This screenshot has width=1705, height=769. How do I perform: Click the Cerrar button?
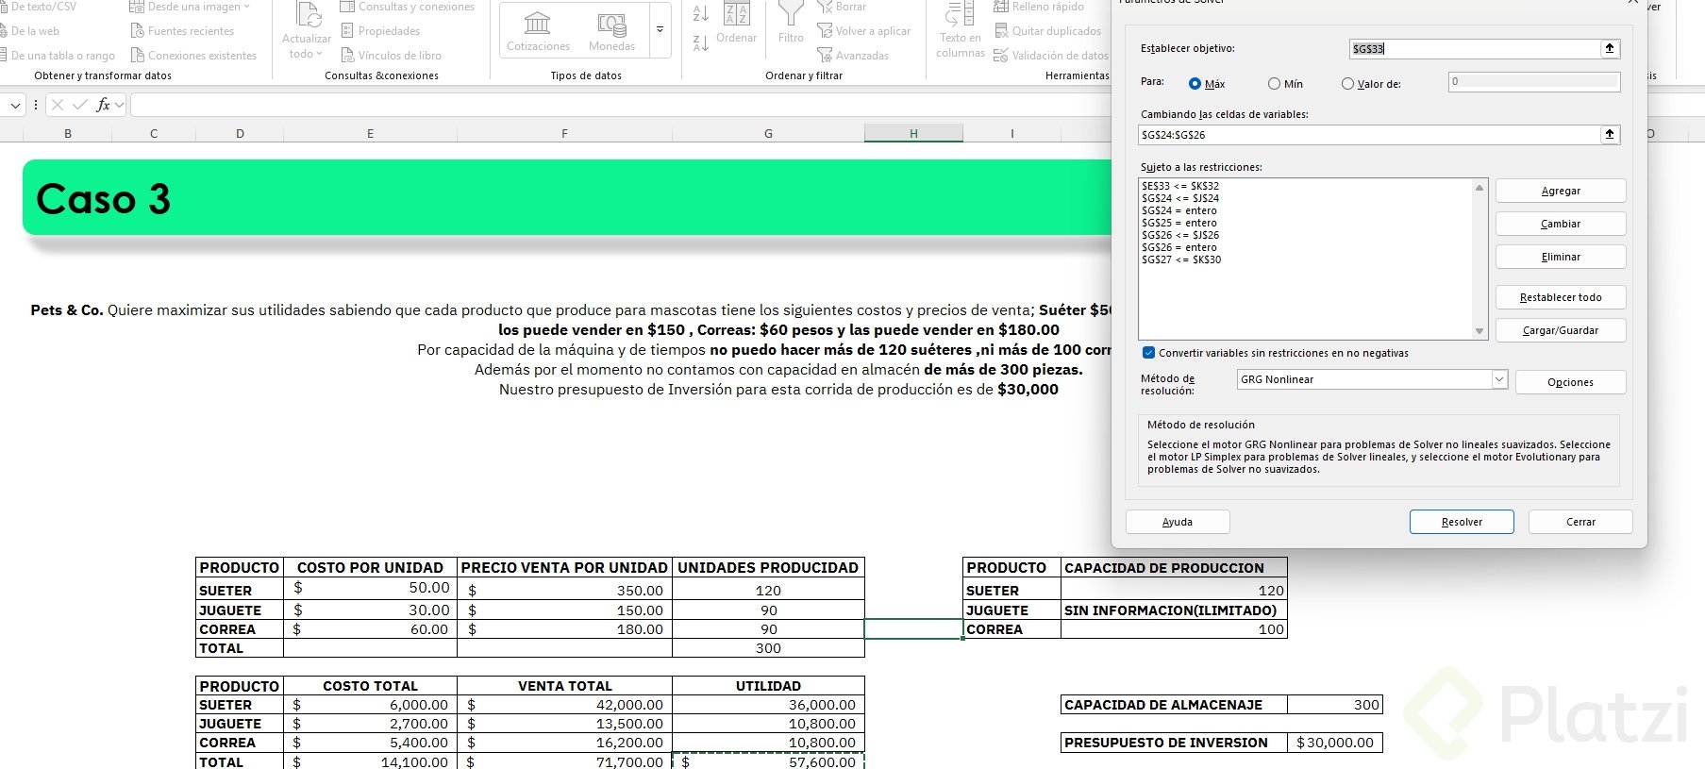[1580, 522]
